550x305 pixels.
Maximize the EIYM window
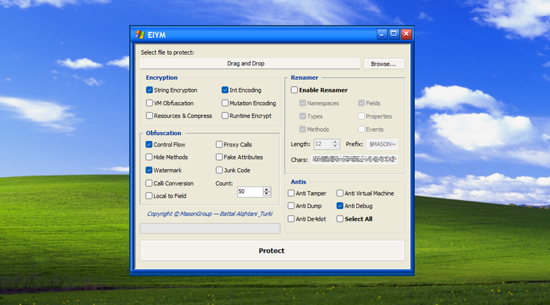pos(394,34)
